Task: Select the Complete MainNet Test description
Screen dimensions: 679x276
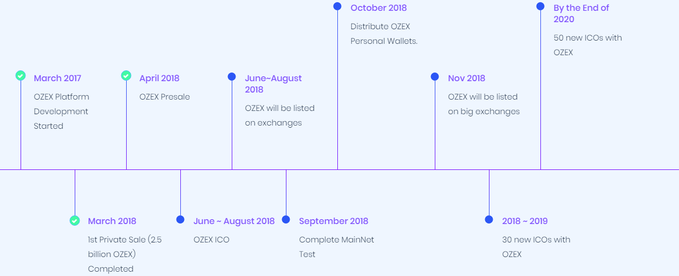Action: [x=336, y=247]
